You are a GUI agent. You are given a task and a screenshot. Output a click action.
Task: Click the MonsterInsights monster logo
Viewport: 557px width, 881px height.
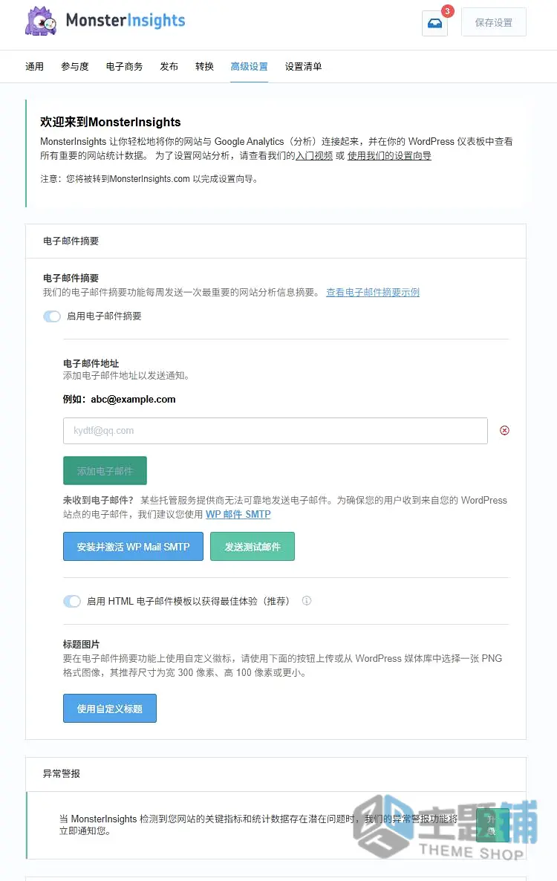coord(41,22)
